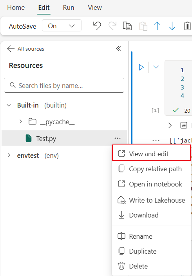
Task: Undo the last action
Action: click(x=97, y=26)
